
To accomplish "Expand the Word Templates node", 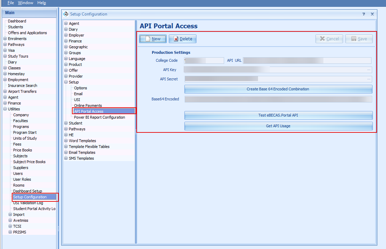I will pyautogui.click(x=66, y=141).
